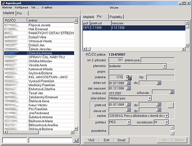Viewport: 192px width, 146px height.
Task: Open calendar picker for 'držen do' date
Action: pos(159,83)
